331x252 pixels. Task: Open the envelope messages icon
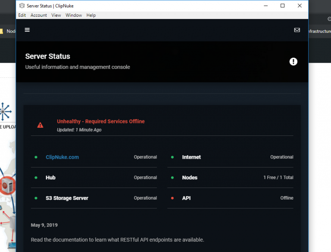tap(297, 30)
